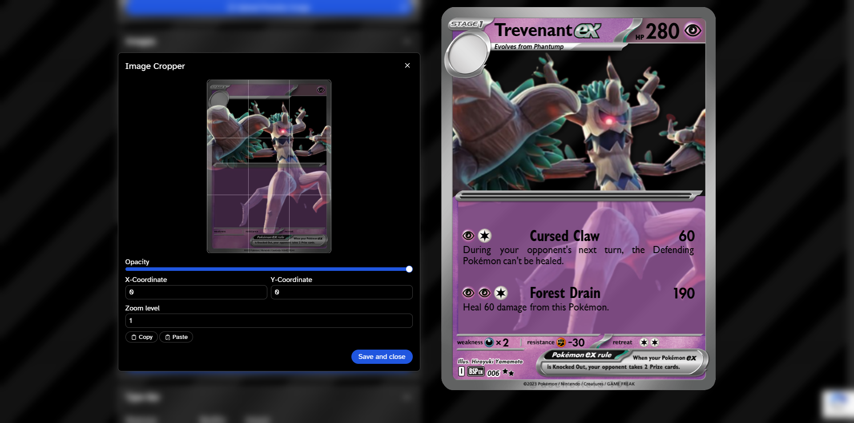Click the "weakness" label on the card
Image resolution: width=854 pixels, height=423 pixels.
click(x=470, y=342)
